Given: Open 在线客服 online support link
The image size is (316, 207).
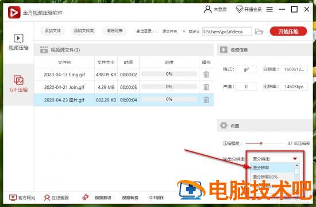Looking at the screenshot, I should click(56, 198).
